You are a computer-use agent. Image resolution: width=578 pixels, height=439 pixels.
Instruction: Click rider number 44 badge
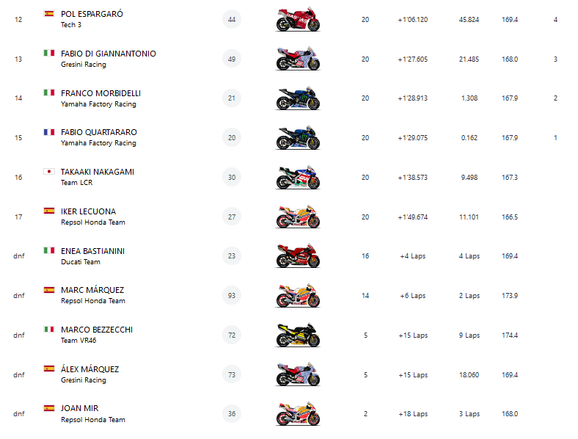click(x=232, y=19)
